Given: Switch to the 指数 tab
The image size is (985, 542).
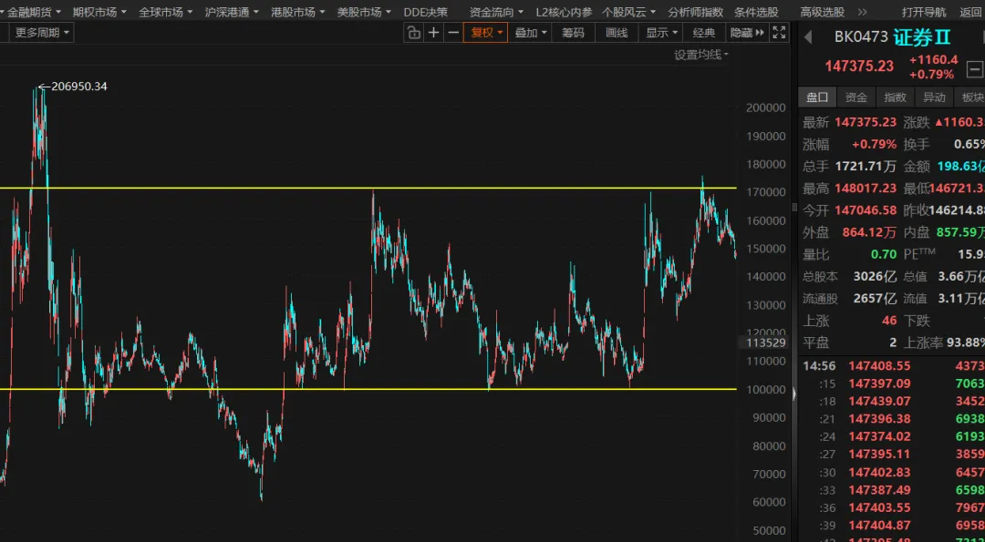Looking at the screenshot, I should pos(896,97).
